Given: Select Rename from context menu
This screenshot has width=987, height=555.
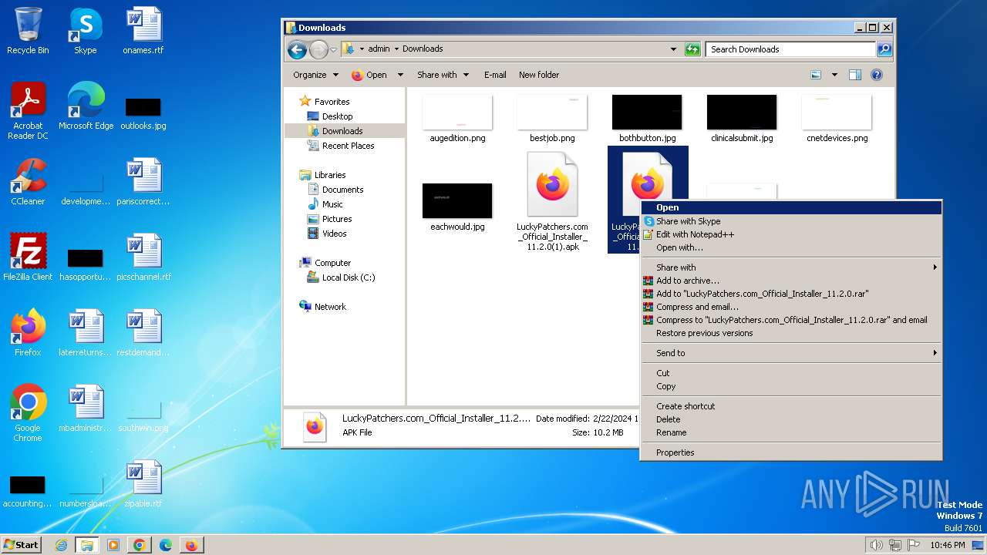Looking at the screenshot, I should pos(791,432).
